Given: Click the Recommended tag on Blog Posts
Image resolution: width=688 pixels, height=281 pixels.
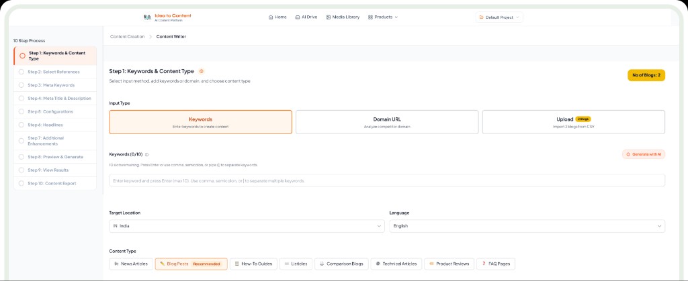Looking at the screenshot, I should [x=207, y=264].
